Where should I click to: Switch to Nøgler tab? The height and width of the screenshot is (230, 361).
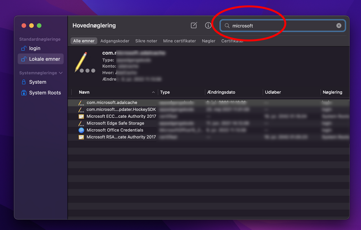pos(208,41)
